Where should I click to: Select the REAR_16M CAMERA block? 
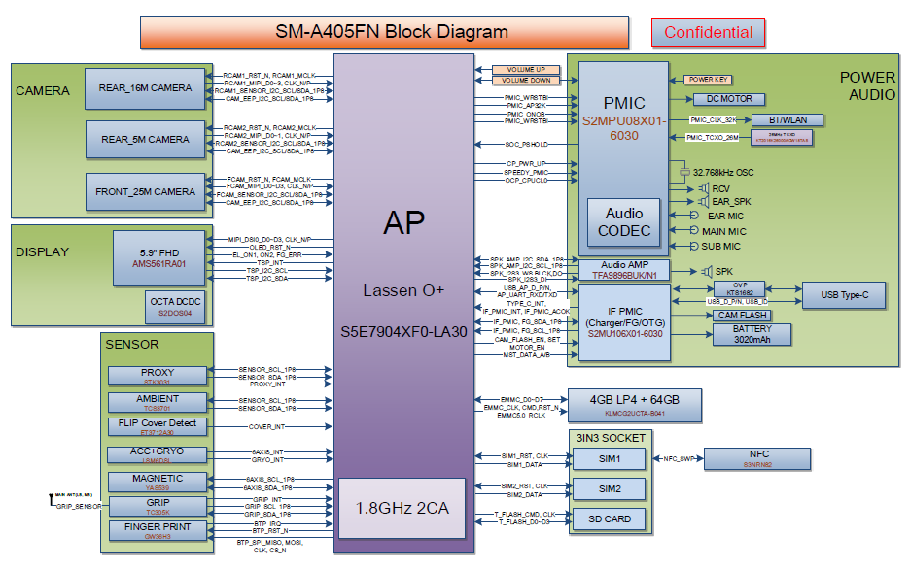pyautogui.click(x=145, y=88)
